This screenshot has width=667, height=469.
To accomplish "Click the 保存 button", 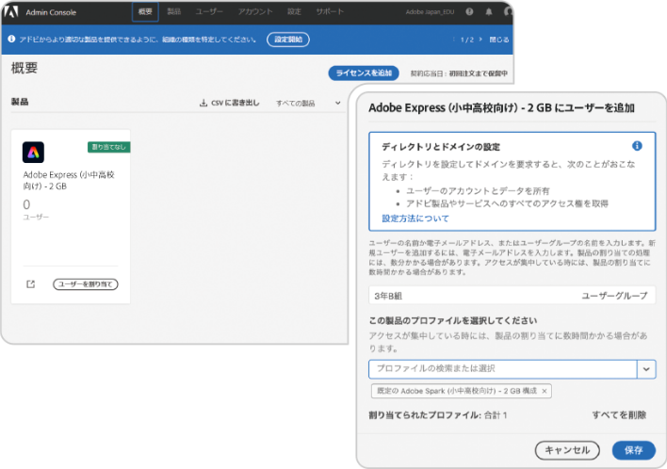I will tap(633, 450).
